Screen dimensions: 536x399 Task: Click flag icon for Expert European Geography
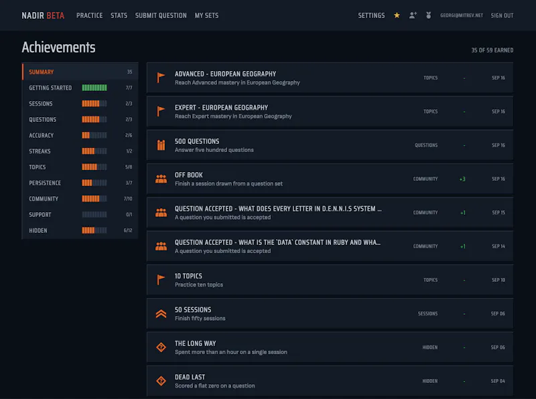click(161, 111)
